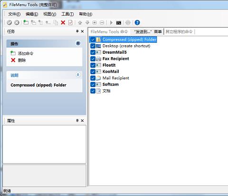Toggle the Fax Recipient checkbox

pyautogui.click(x=93, y=59)
